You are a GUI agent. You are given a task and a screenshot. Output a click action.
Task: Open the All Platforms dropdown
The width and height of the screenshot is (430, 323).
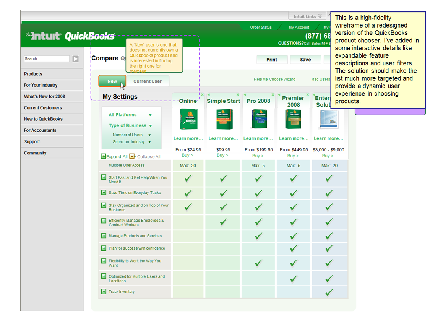150,115
